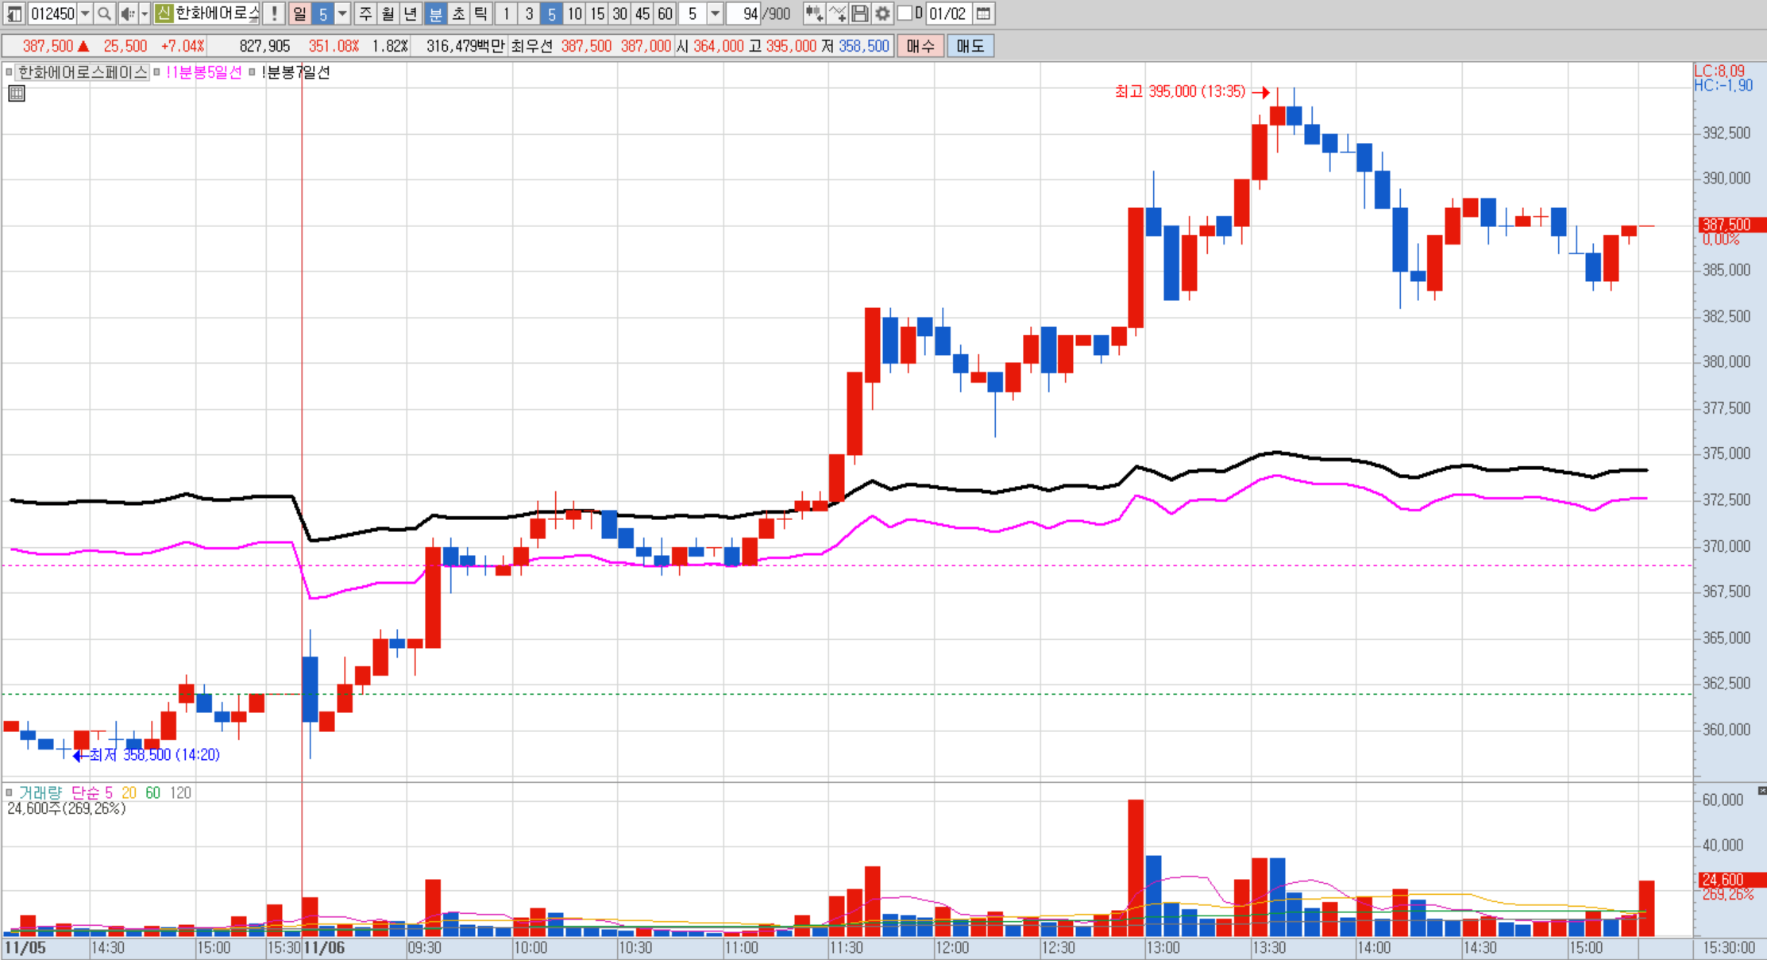
Task: Click the save chart floppy icon
Action: (x=859, y=13)
